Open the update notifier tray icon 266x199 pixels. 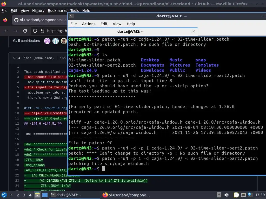coord(250,194)
